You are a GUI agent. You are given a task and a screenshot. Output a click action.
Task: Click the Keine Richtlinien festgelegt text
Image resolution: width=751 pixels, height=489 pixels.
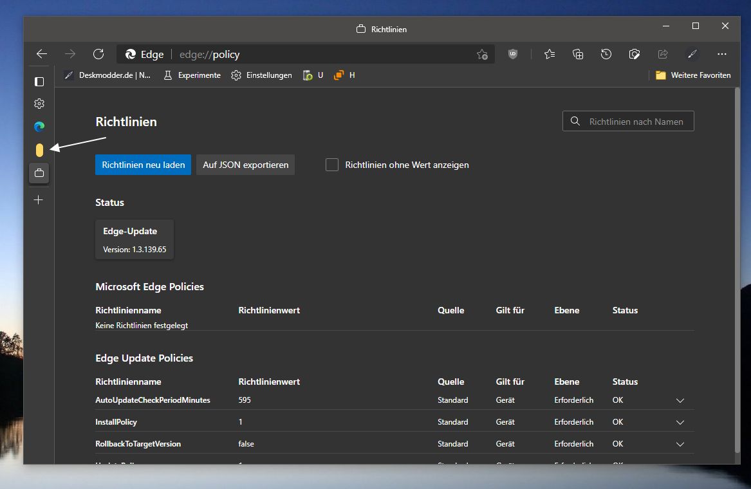coord(142,326)
